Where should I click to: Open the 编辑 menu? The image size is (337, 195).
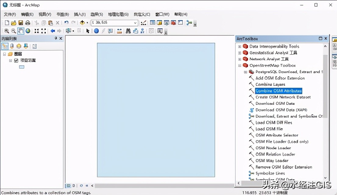click(27, 14)
